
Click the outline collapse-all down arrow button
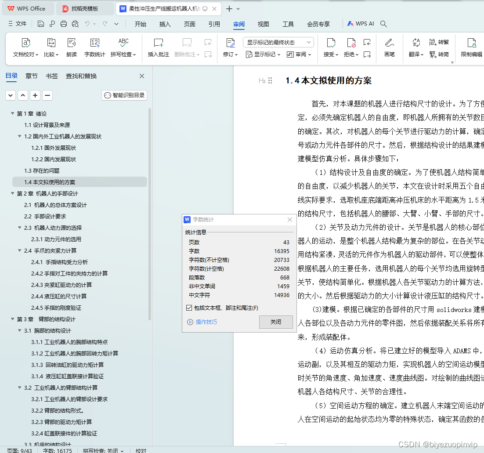11,95
